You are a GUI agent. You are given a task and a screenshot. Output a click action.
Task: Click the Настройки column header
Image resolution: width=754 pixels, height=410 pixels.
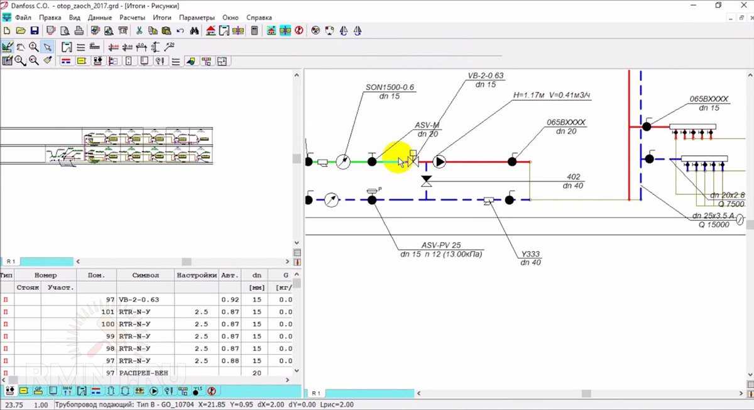pos(197,275)
